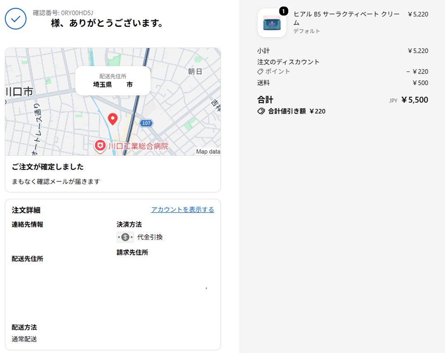Click the ￥5,500 total amount
445x353 pixels.
pyautogui.click(x=415, y=100)
